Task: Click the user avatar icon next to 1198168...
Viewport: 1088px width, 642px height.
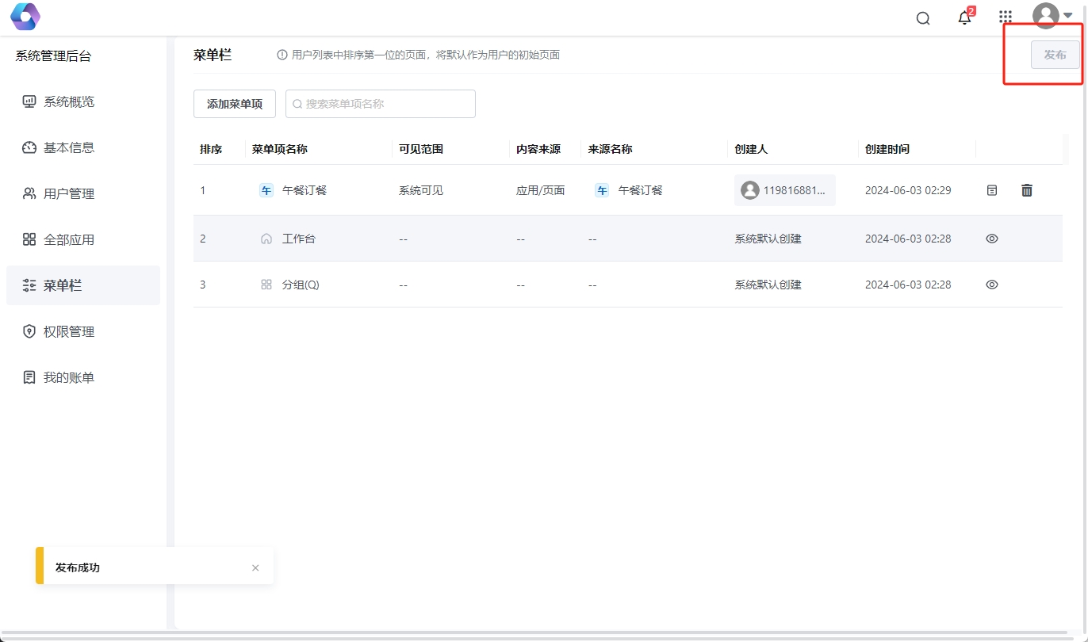Action: tap(749, 190)
